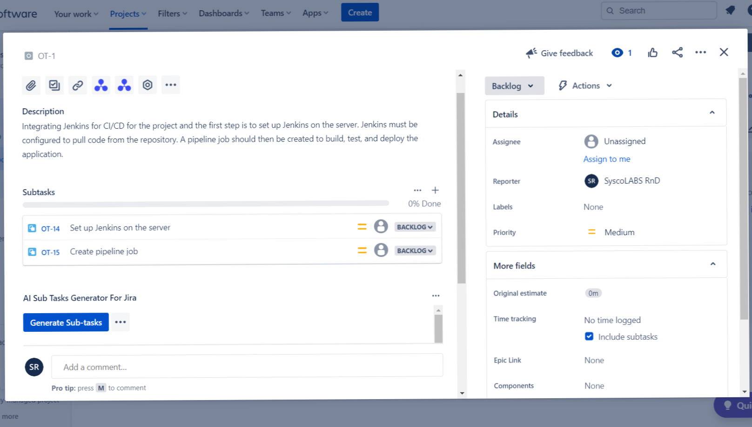Click the share icon near Give feedback
This screenshot has height=427, width=752.
(x=677, y=53)
